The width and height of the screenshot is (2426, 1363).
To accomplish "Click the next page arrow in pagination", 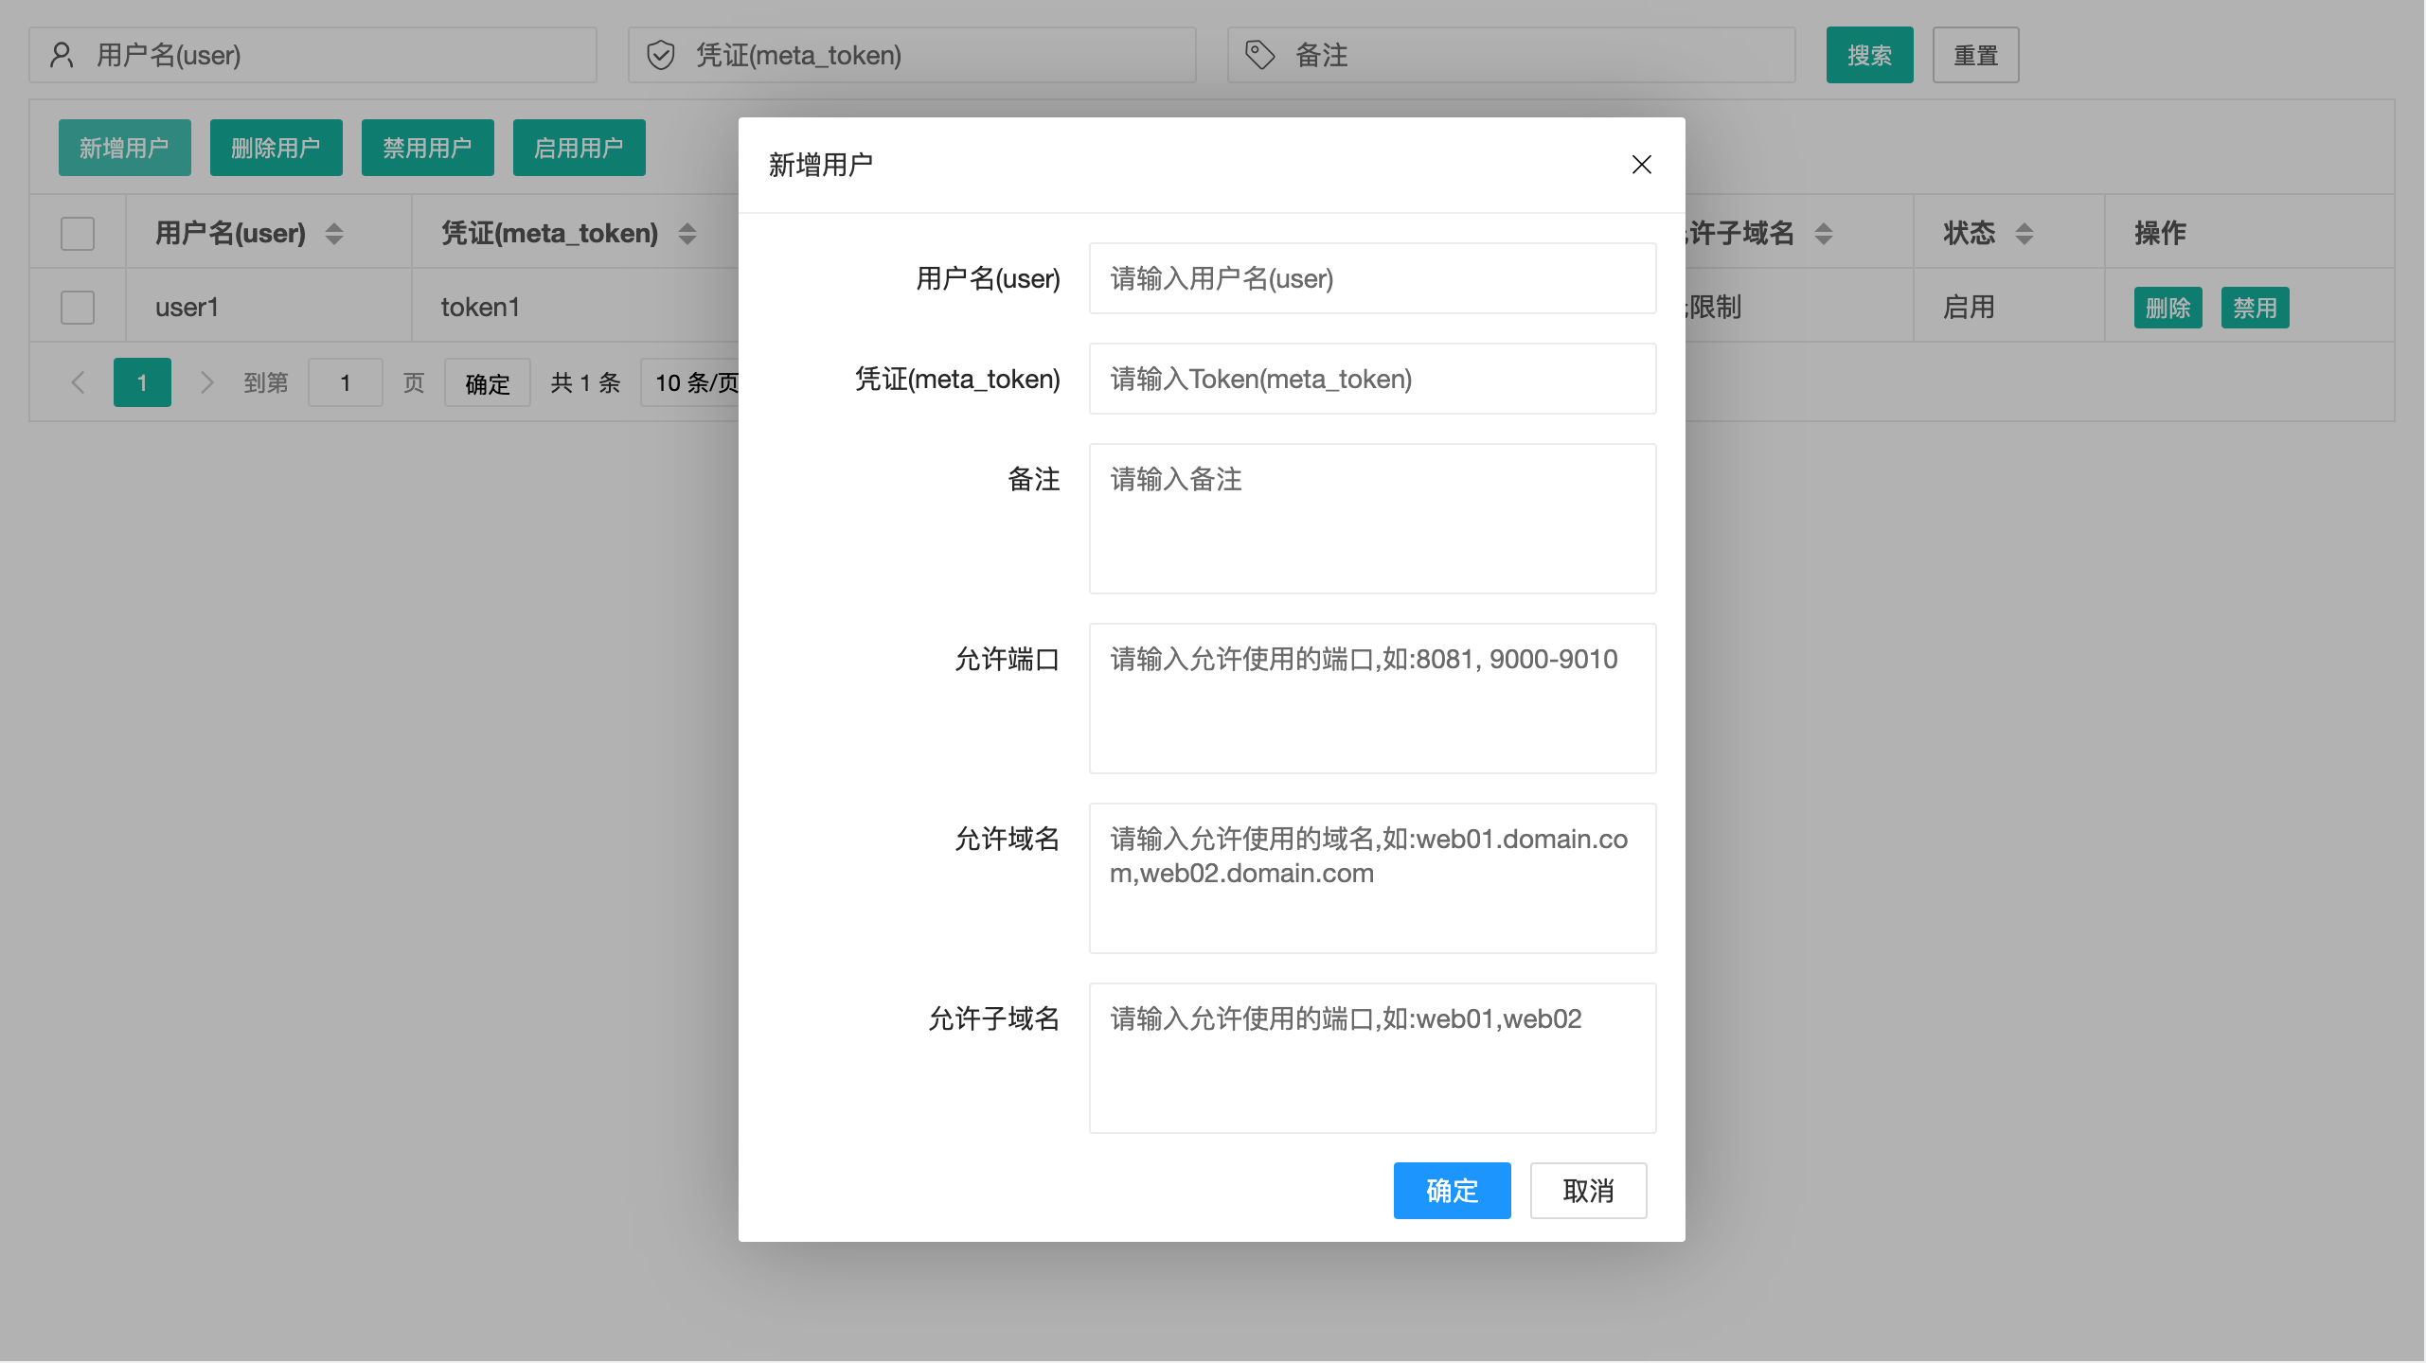I will click(x=206, y=382).
